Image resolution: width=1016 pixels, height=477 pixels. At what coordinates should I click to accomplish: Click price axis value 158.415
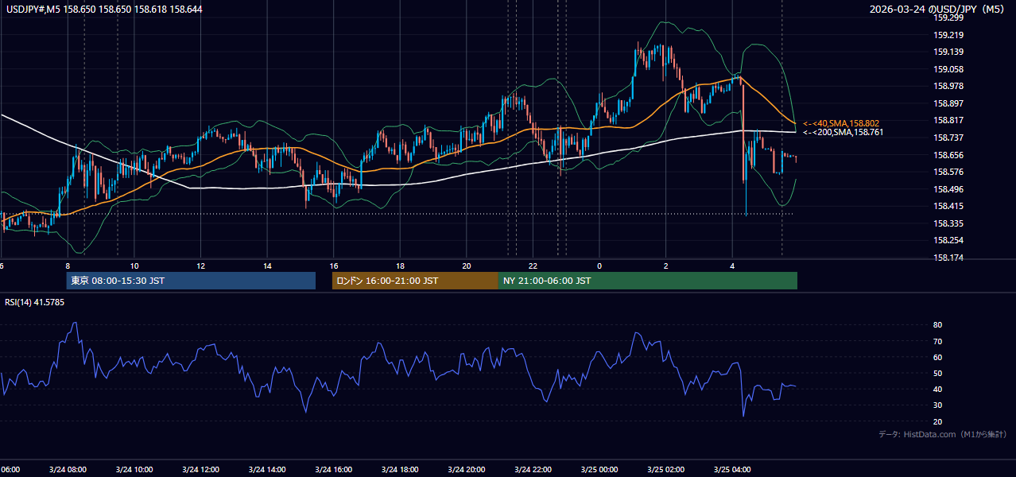(949, 206)
